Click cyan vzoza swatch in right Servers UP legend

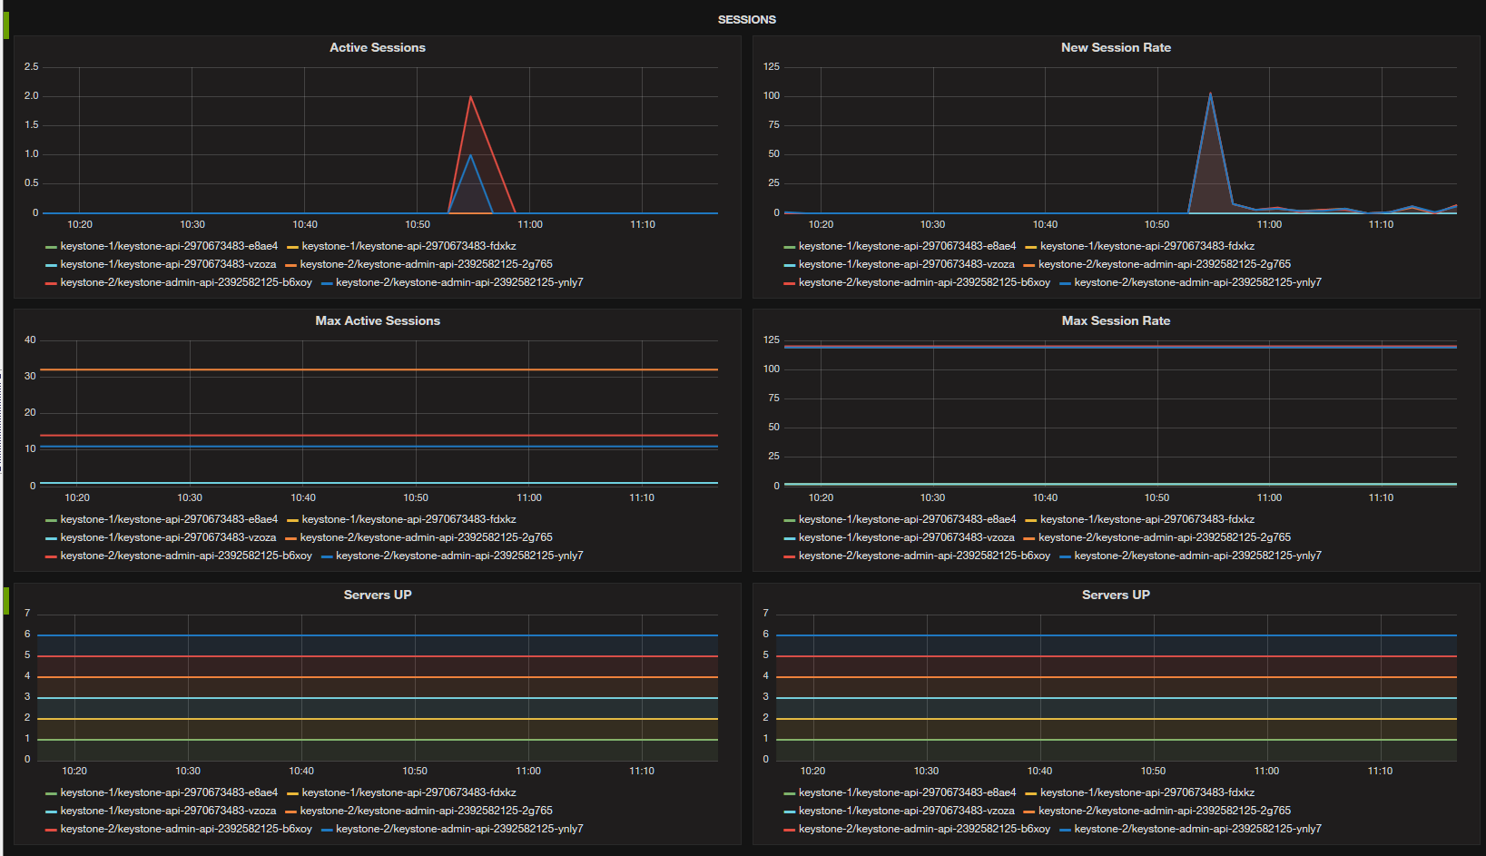tap(790, 812)
